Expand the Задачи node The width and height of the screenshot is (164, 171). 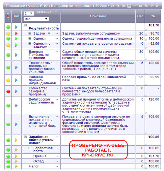[x=30, y=33]
